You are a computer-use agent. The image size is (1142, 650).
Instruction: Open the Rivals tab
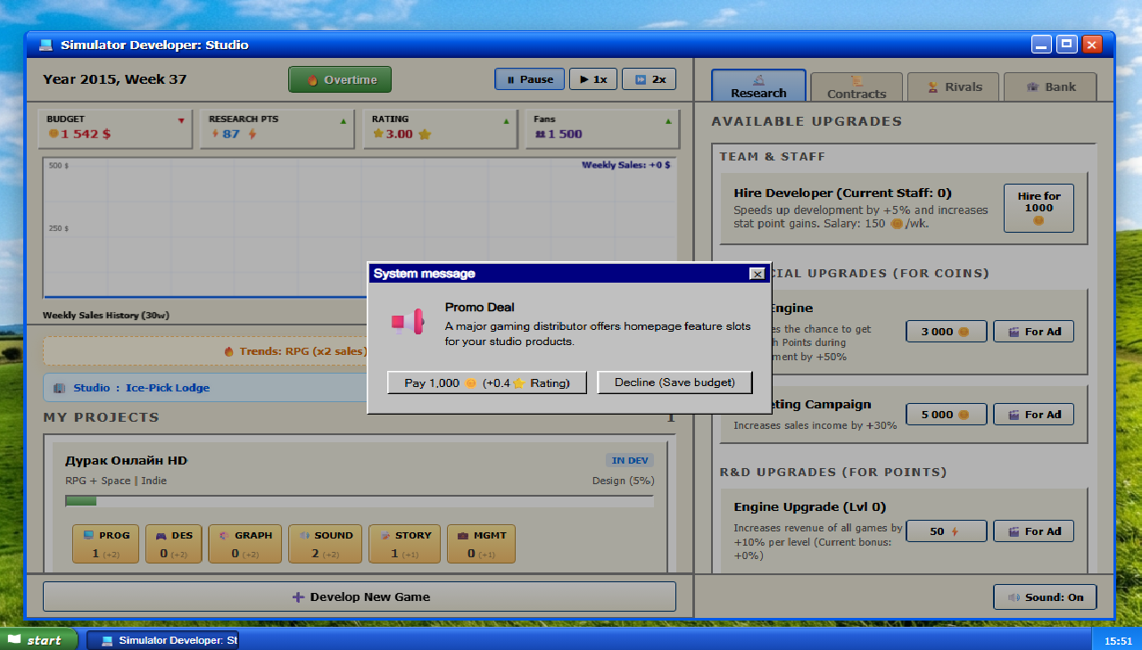click(955, 86)
